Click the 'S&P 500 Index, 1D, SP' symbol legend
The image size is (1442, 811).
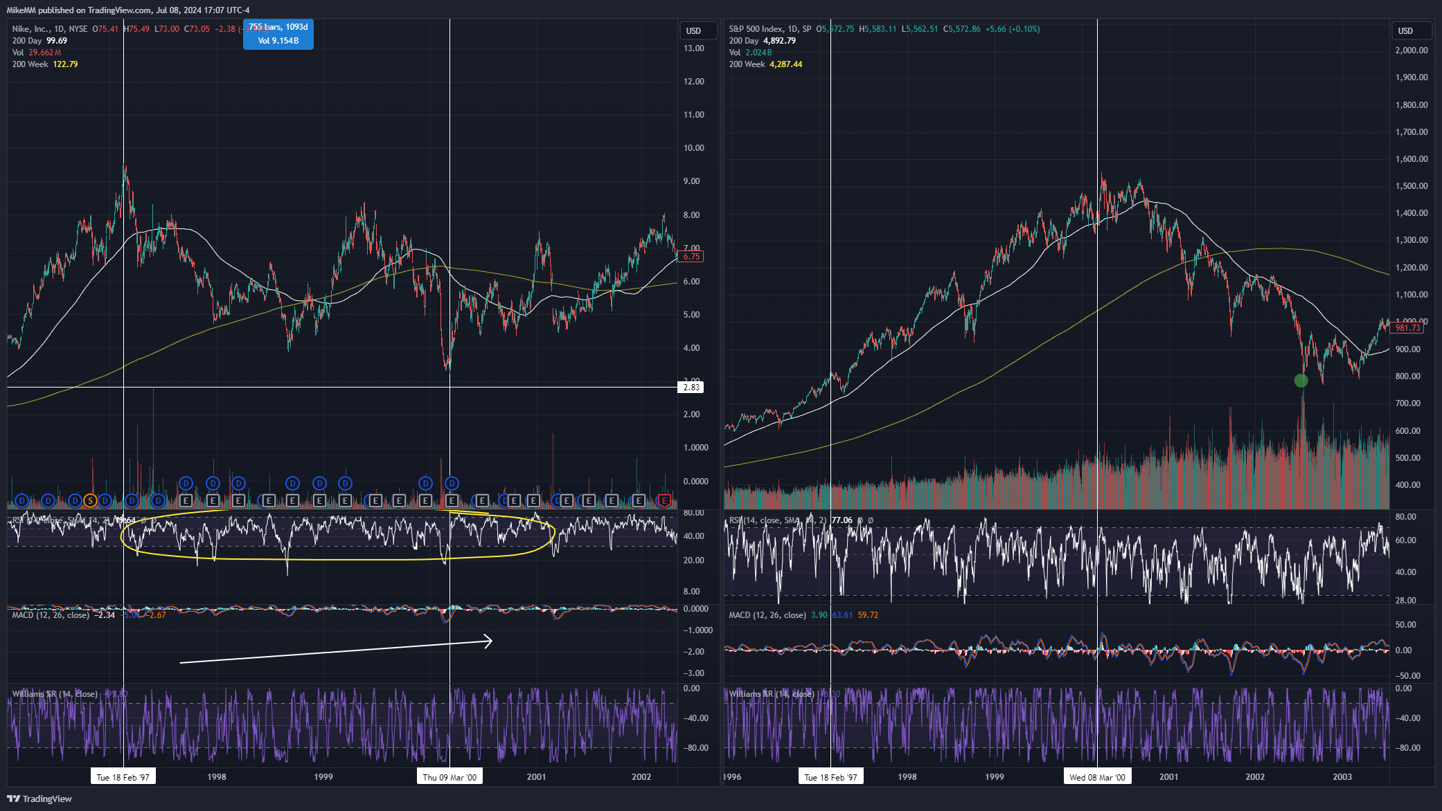pyautogui.click(x=770, y=28)
